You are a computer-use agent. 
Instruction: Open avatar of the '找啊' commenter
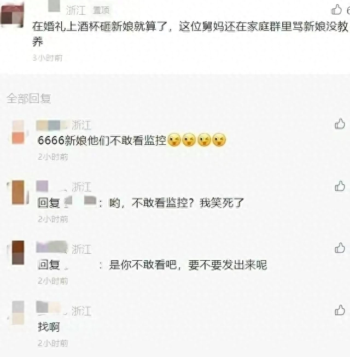coord(18,312)
